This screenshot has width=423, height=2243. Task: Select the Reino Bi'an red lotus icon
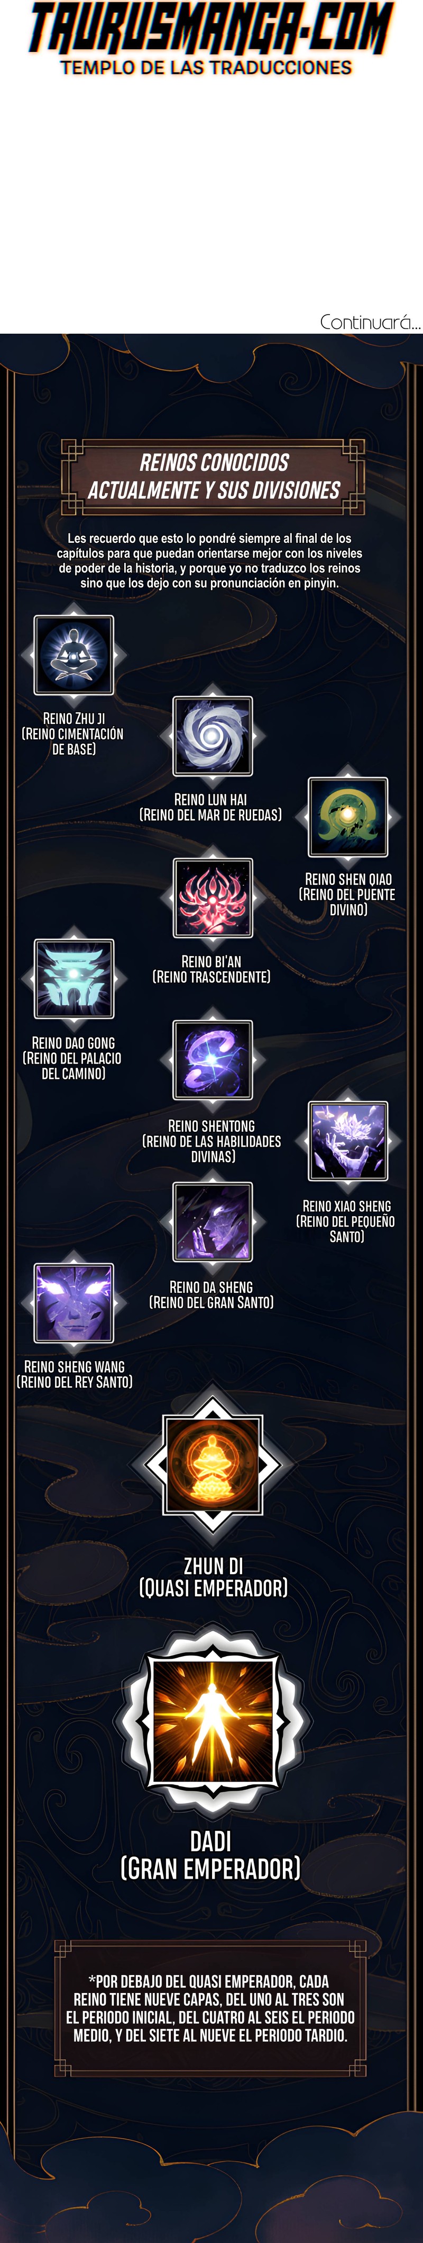click(x=213, y=898)
